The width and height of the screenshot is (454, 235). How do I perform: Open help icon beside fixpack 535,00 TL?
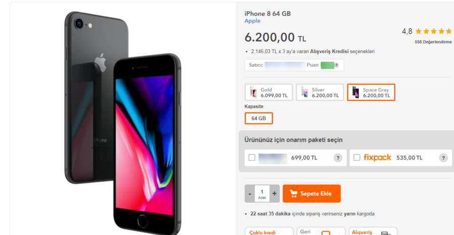pyautogui.click(x=443, y=158)
